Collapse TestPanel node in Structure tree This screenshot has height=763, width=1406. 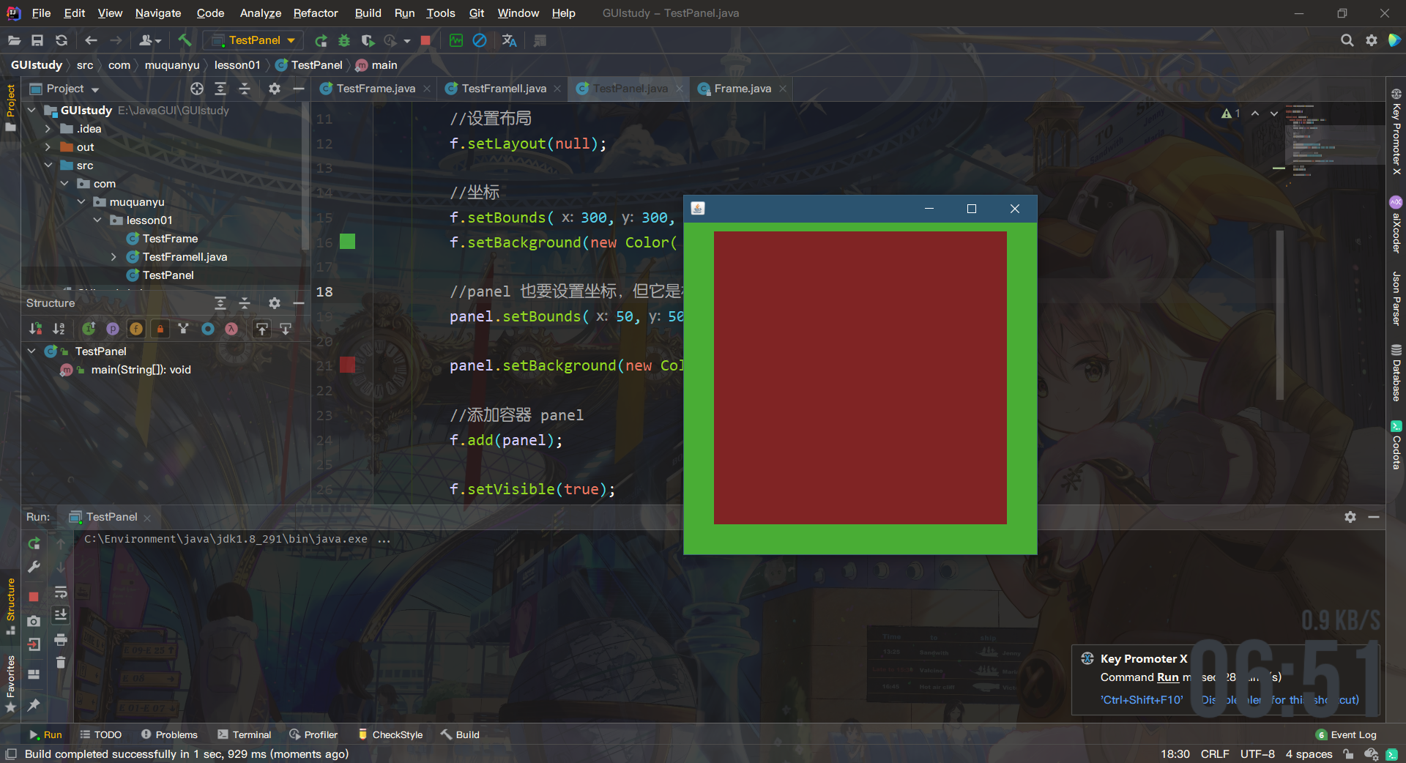31,351
